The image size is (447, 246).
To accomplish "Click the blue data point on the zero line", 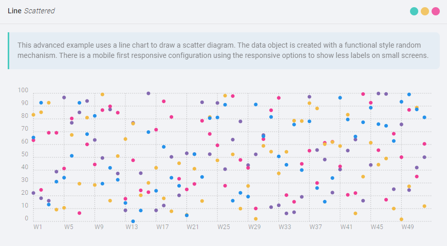I will pyautogui.click(x=133, y=221).
